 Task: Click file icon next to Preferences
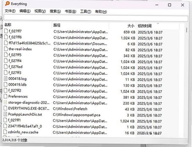click(x=5, y=97)
